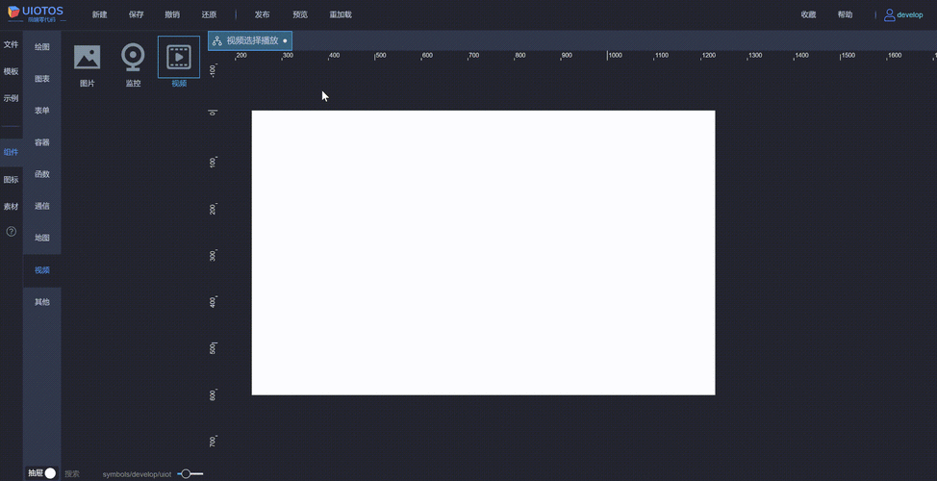Select the 图片 (image) component icon
The image size is (937, 481).
88,58
